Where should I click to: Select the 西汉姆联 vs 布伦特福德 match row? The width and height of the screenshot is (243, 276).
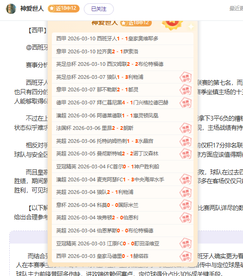coord(123,64)
